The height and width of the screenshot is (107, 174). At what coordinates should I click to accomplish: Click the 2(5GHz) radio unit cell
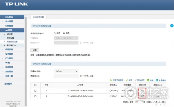tap(113, 96)
